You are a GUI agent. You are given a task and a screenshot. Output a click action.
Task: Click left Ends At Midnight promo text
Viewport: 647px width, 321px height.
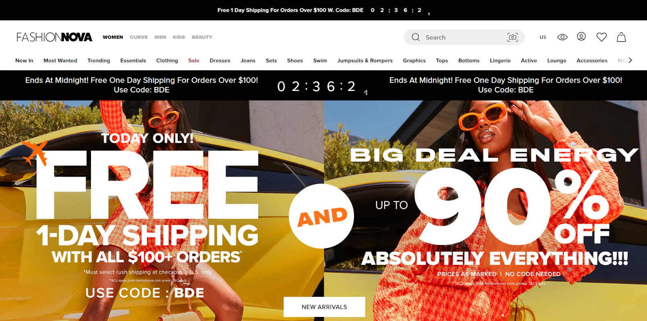point(142,85)
